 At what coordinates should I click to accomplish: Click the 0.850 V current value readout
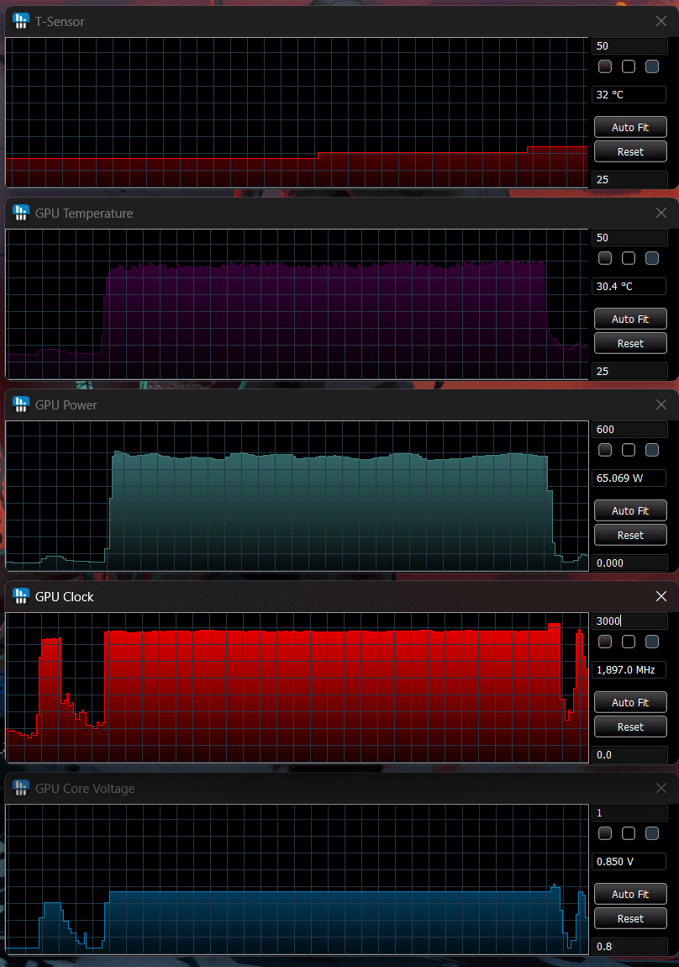pyautogui.click(x=629, y=862)
